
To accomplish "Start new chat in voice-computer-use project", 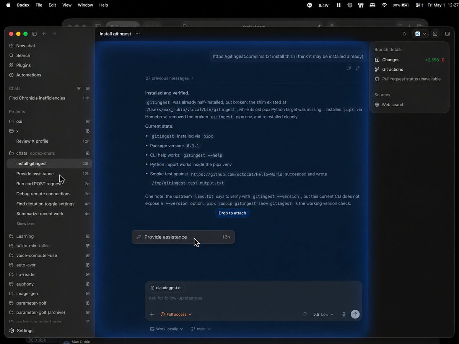I will 88,255.
